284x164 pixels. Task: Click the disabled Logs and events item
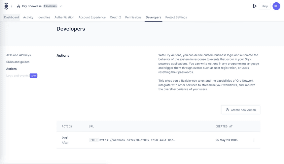[x=18, y=76]
